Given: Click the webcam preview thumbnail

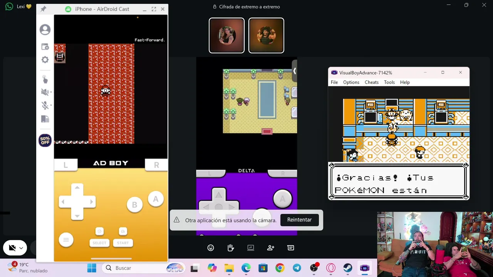Looking at the screenshot, I should point(435,244).
